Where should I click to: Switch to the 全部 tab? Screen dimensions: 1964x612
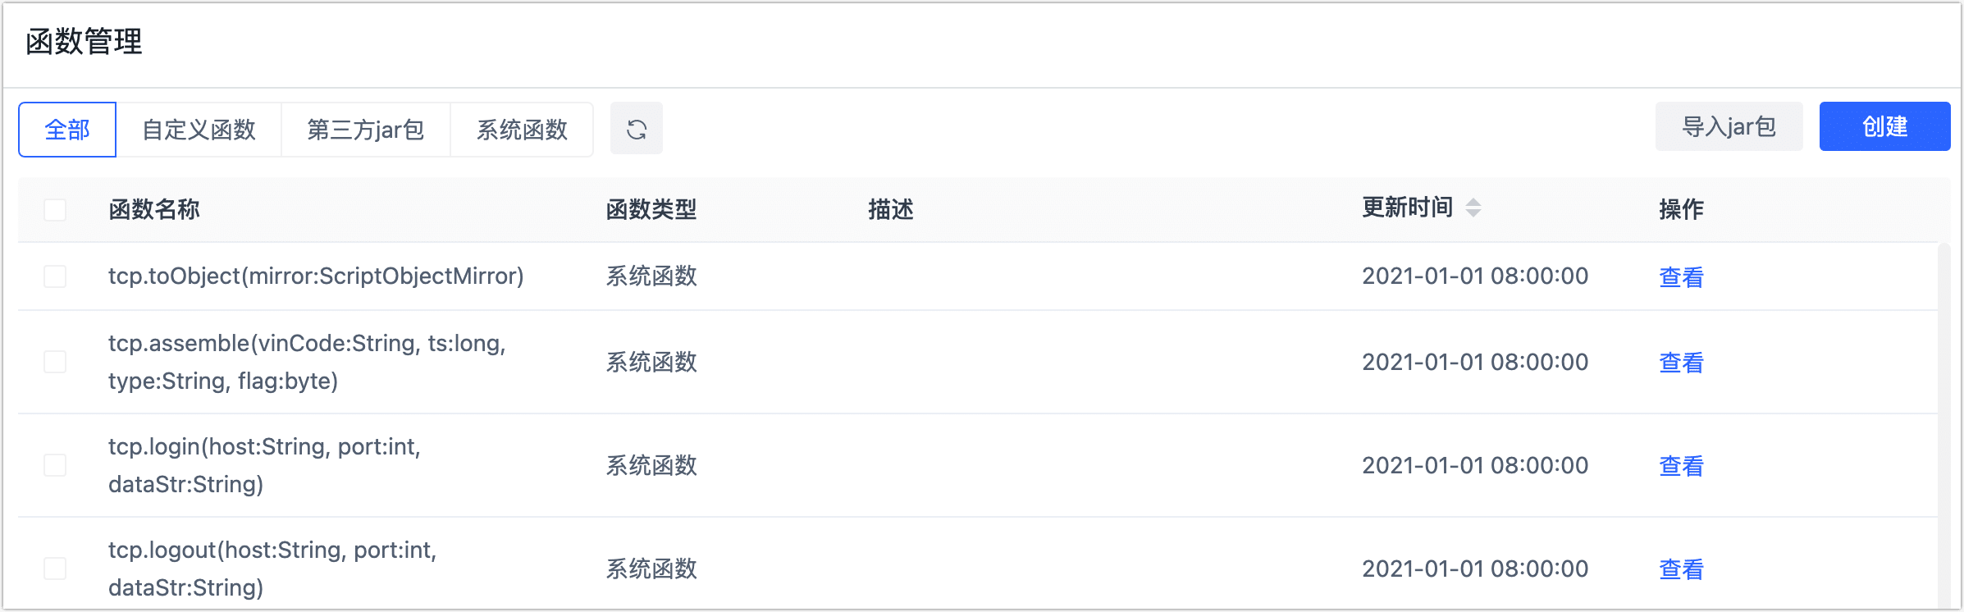tap(67, 130)
